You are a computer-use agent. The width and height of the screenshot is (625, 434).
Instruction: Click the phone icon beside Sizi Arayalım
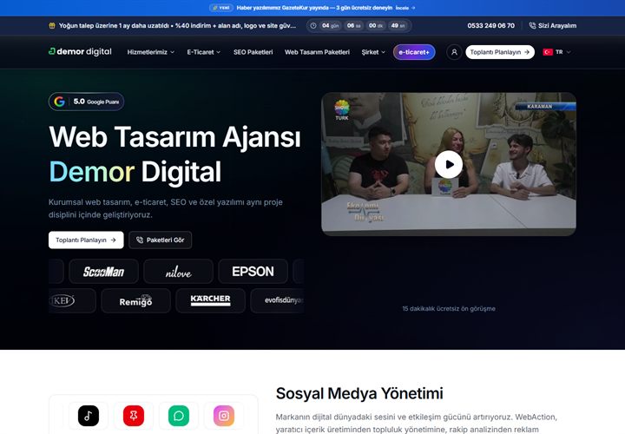coord(532,25)
